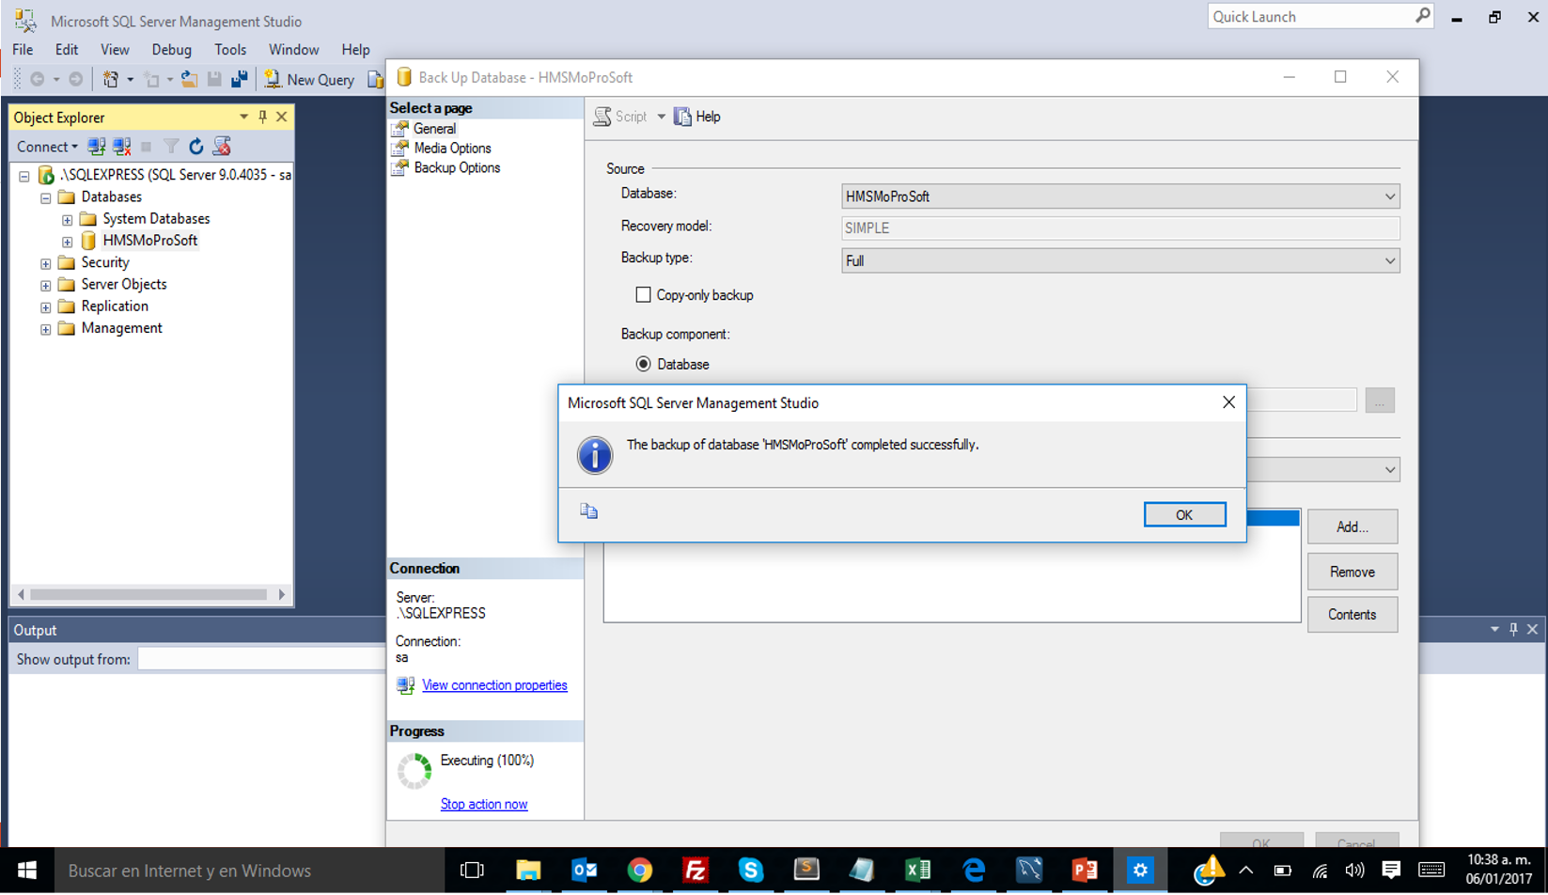The image size is (1548, 895).
Task: Select the Media Options page
Action: (452, 149)
